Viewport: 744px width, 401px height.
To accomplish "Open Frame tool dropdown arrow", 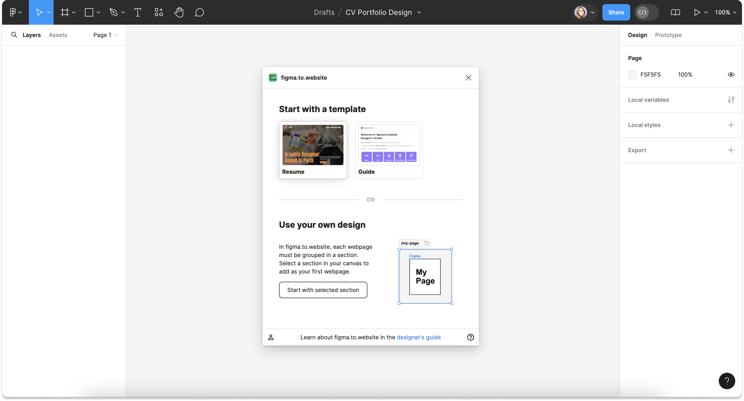I will [x=74, y=12].
